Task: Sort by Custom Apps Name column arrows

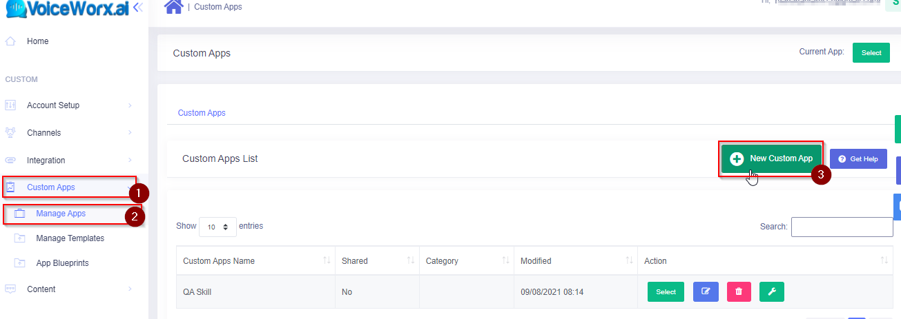Action: pyautogui.click(x=326, y=260)
